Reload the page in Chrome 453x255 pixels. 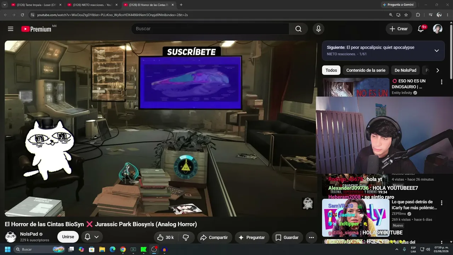[22, 15]
